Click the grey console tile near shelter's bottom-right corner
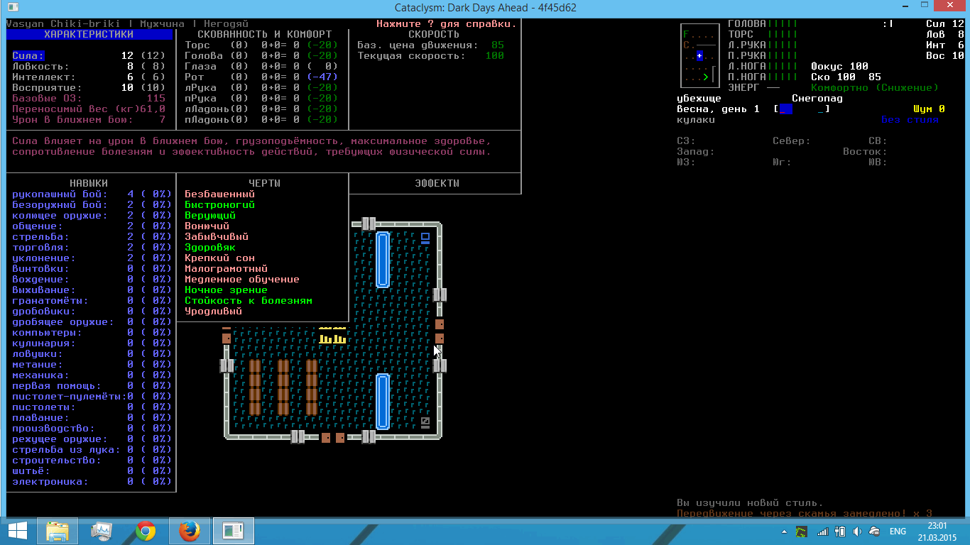 tap(425, 423)
